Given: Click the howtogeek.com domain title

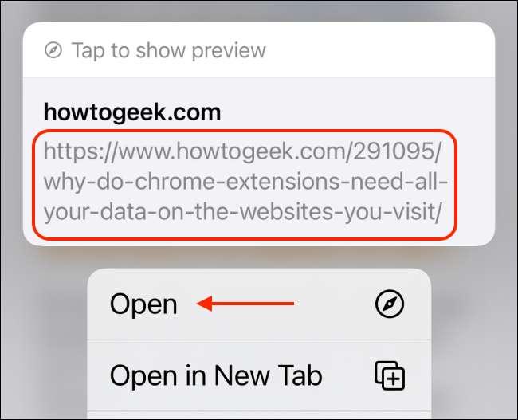Looking at the screenshot, I should pyautogui.click(x=132, y=112).
